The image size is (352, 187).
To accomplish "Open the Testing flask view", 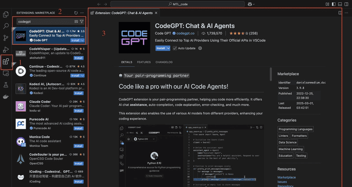I will [x=6, y=85].
